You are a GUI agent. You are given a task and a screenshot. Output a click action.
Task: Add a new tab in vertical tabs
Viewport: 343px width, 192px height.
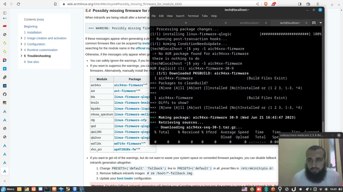click(x=5, y=181)
